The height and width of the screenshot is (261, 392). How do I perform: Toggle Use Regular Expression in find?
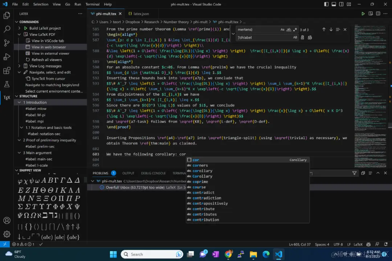pyautogui.click(x=295, y=29)
